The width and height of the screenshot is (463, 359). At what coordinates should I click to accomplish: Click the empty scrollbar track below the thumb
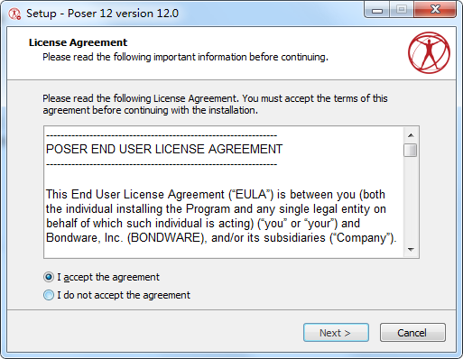(411, 199)
